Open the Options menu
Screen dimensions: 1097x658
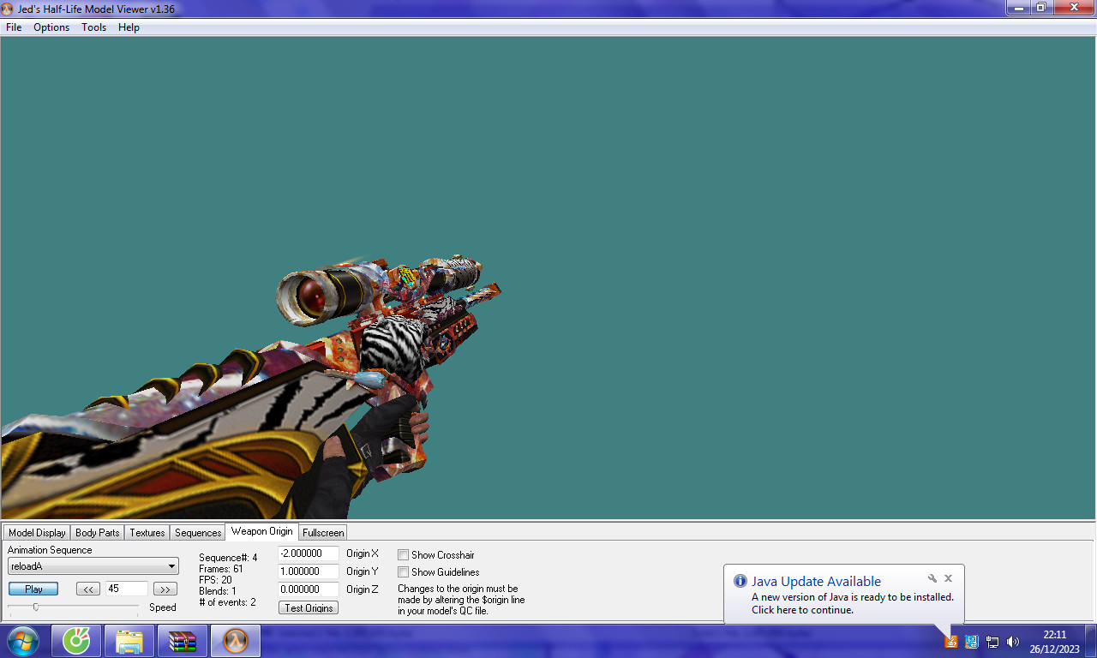click(51, 27)
